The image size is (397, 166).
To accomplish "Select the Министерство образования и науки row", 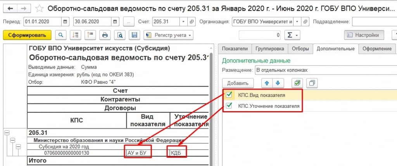I will 118,140.
